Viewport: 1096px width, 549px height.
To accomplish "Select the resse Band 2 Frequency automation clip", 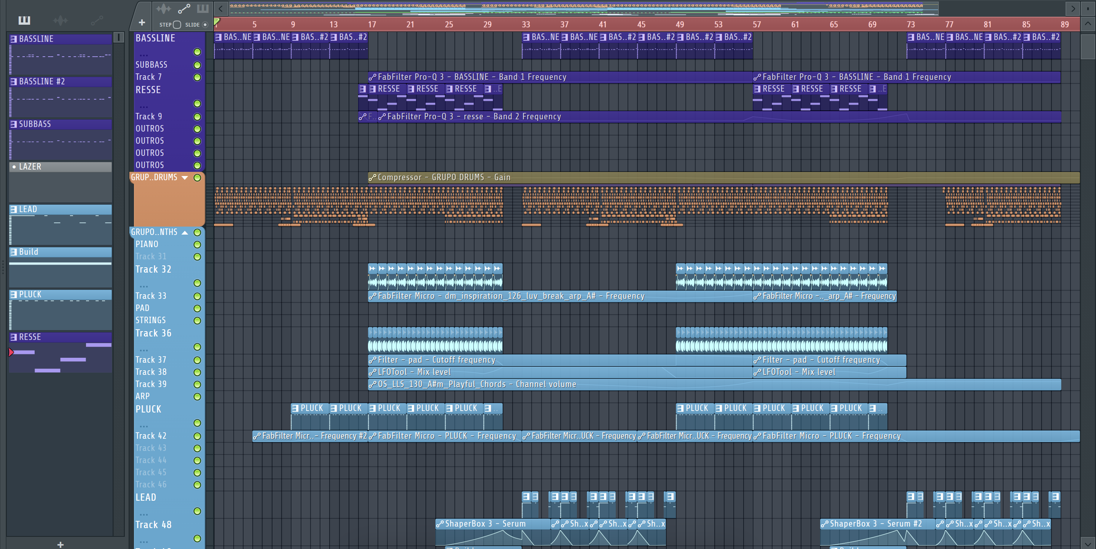I will click(719, 116).
